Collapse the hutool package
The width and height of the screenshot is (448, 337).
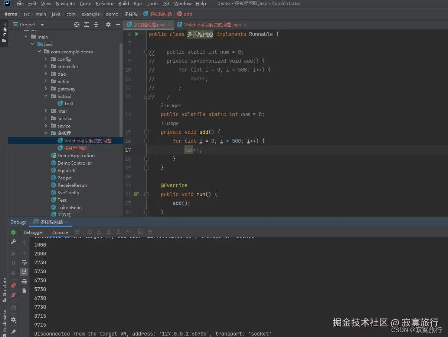click(46, 96)
